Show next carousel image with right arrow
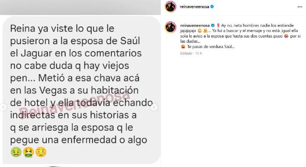Screen dimensions: 306x167 (x=154, y=107)
